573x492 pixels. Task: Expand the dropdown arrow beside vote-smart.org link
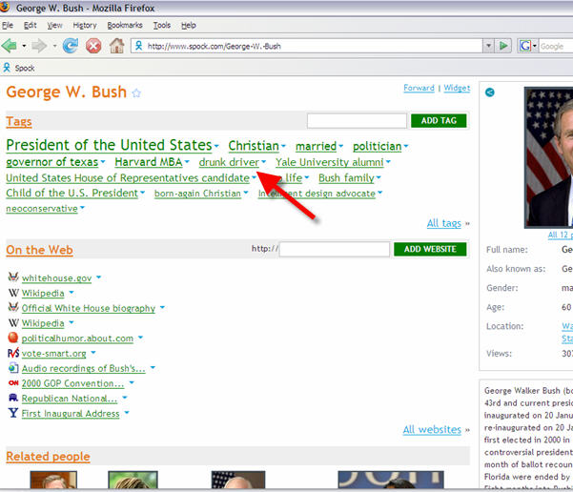click(93, 353)
